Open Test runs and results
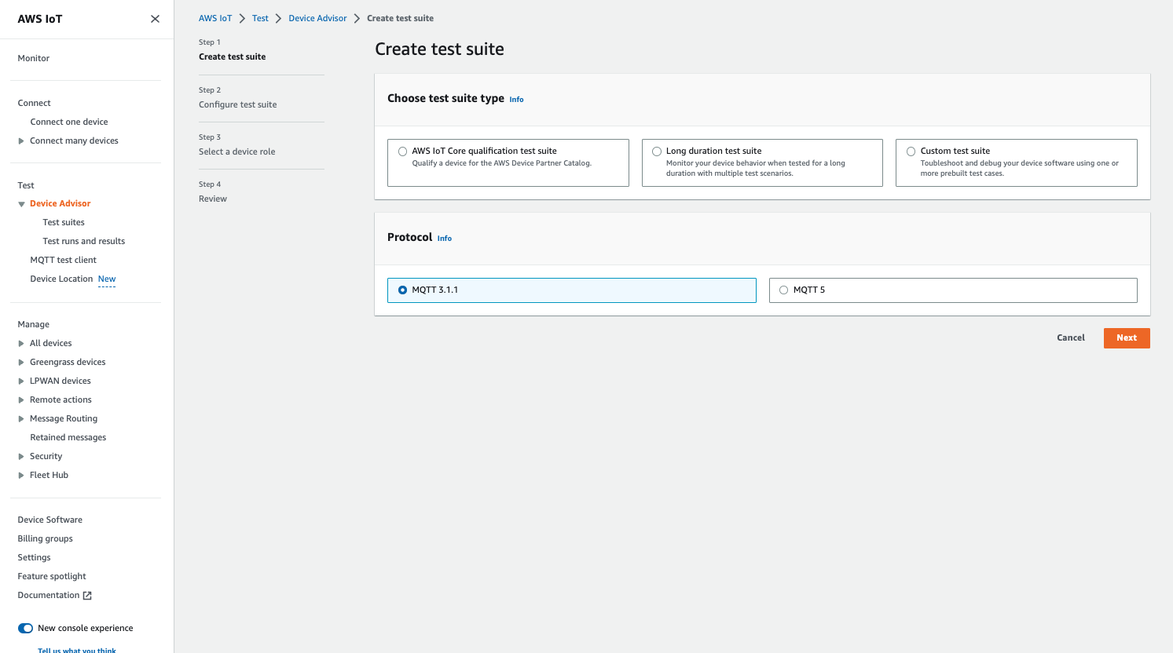The width and height of the screenshot is (1173, 653). (83, 241)
